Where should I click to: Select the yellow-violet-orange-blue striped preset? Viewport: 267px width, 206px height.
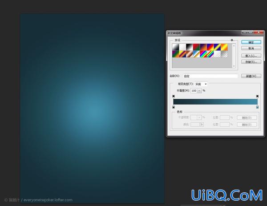182,54
